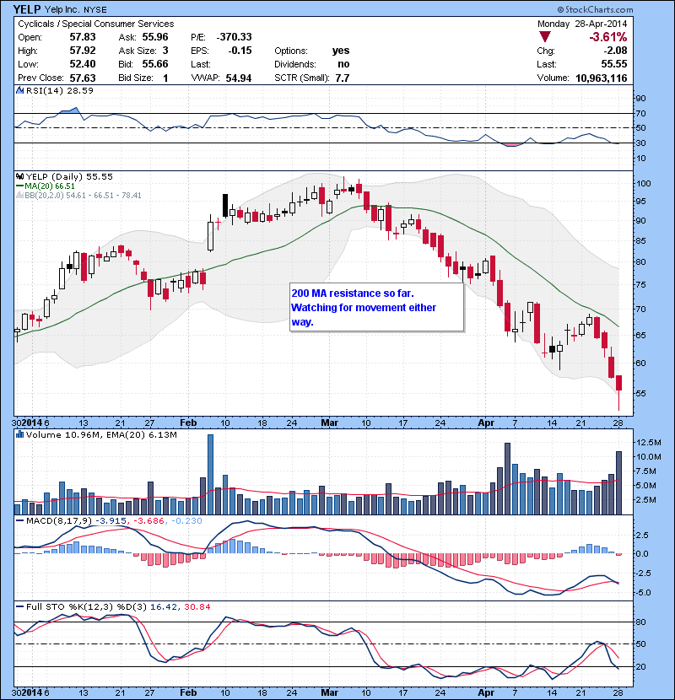Click the 'MA(20) 66.51' legend text
This screenshot has width=675, height=700.
tap(50, 186)
